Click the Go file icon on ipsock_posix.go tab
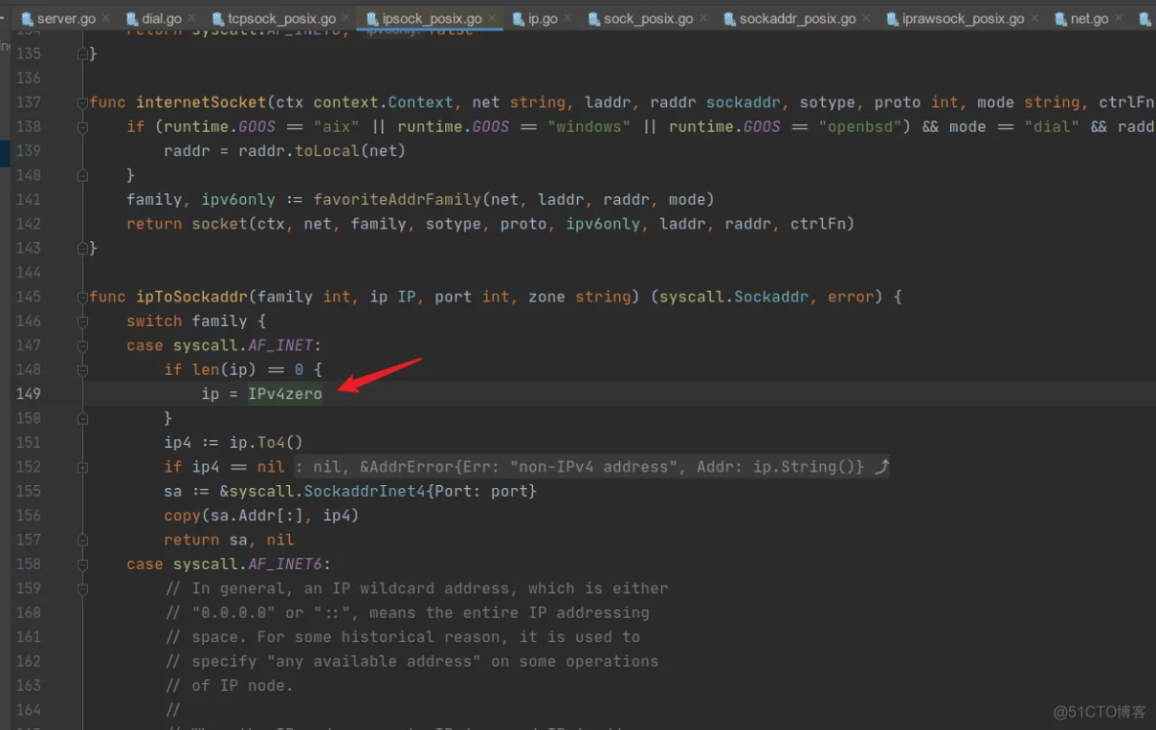Screen dimensions: 1156x730 coord(372,20)
